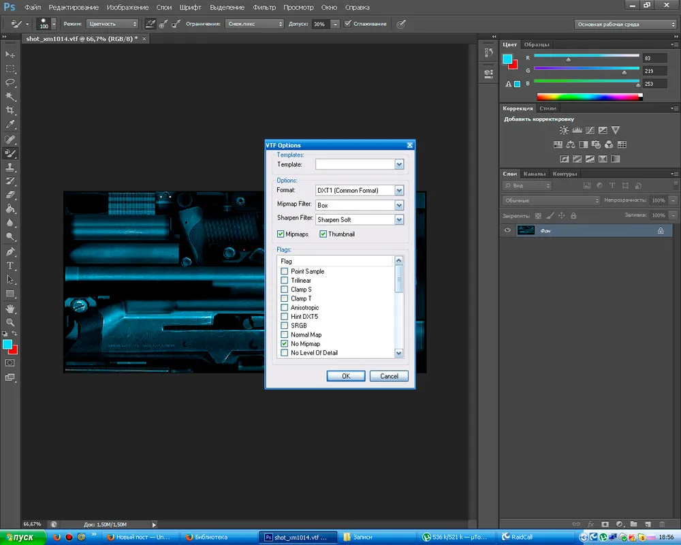Select the Move tool in the toolbar
The image size is (681, 545).
pos(10,54)
